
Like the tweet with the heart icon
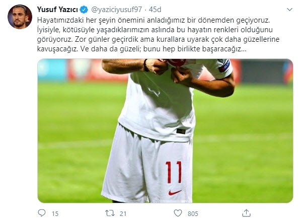(x=178, y=213)
